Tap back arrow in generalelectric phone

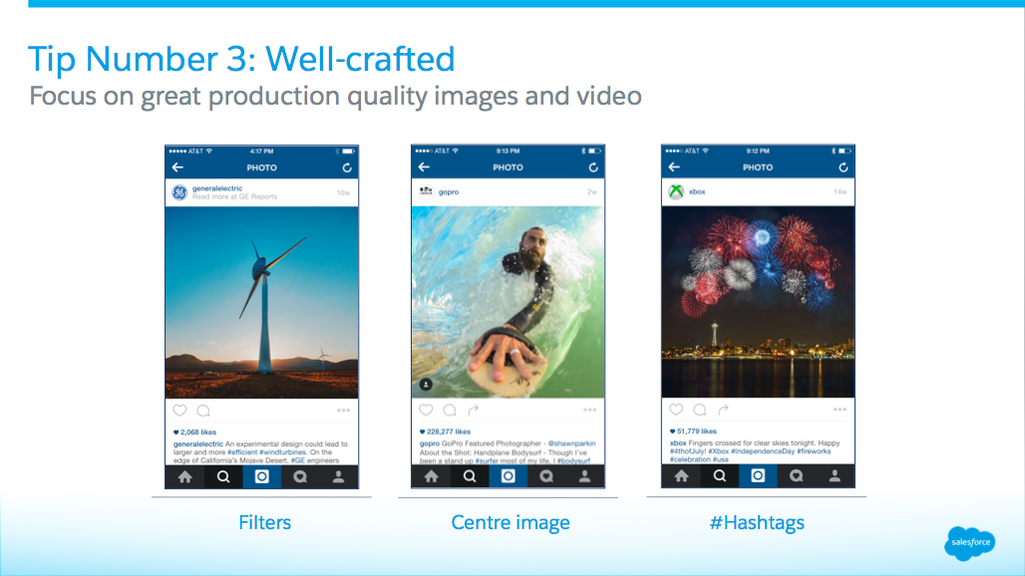click(x=177, y=167)
